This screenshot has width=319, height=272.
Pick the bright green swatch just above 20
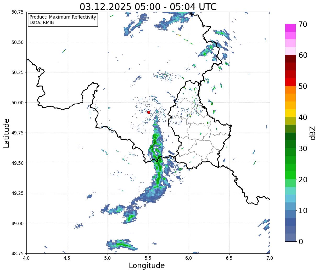290,175
